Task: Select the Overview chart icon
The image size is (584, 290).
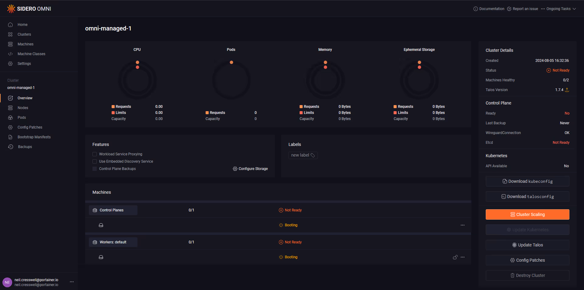Action: [10, 98]
